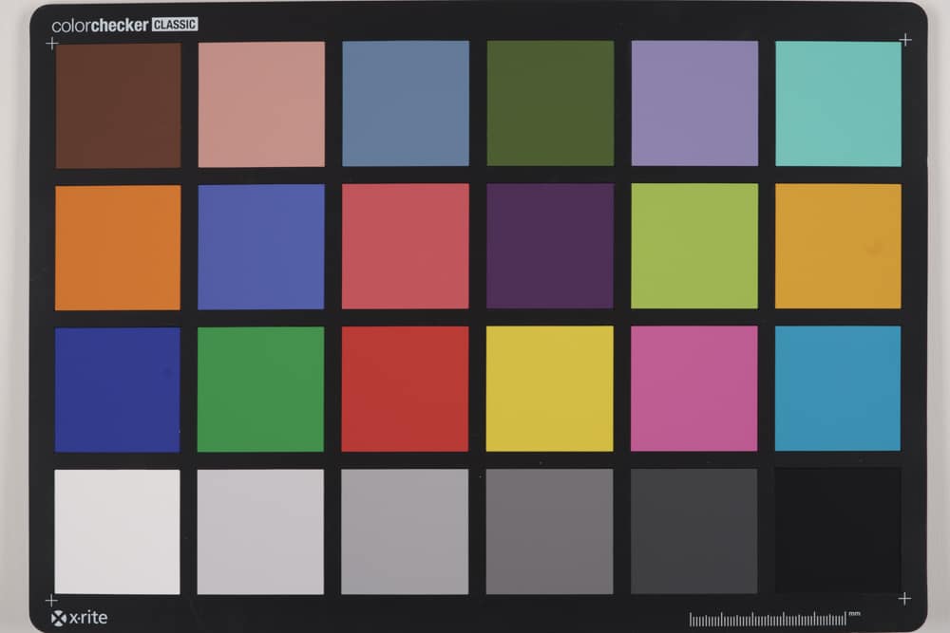Select the foliage dark green patch
950x633 pixels.
coord(550,103)
